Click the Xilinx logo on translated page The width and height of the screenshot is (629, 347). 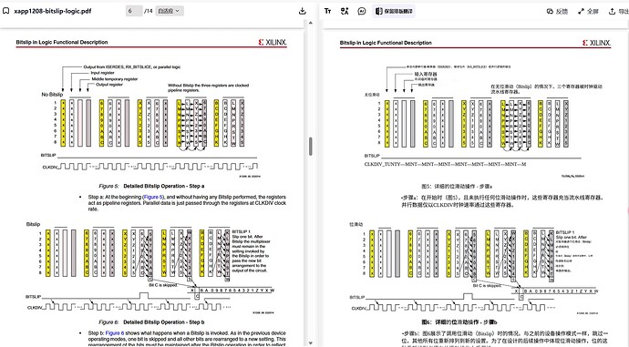pos(596,43)
